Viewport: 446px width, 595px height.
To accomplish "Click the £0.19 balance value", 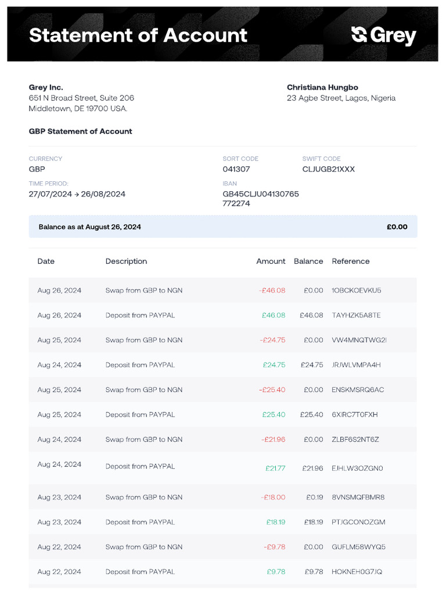I will [x=315, y=497].
